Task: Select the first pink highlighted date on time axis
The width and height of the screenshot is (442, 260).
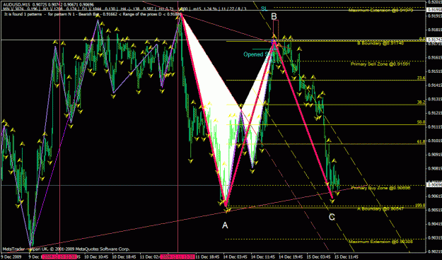Action: tap(59, 257)
